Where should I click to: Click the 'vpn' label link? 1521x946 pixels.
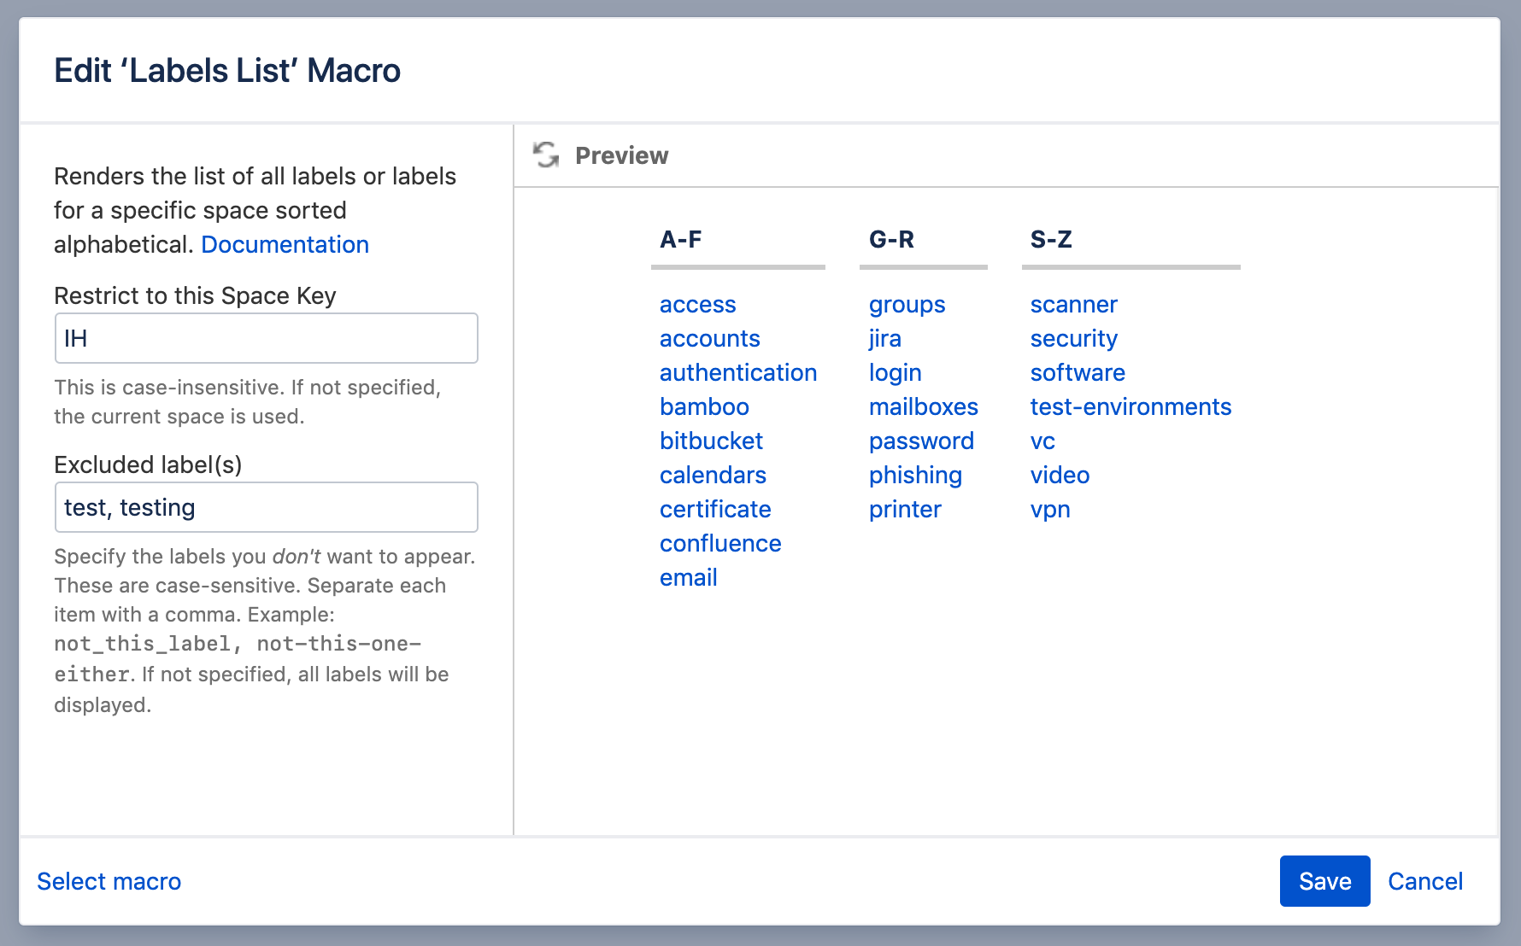pyautogui.click(x=1050, y=510)
